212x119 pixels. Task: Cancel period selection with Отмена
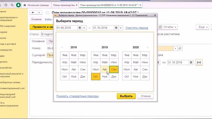coord(145,96)
